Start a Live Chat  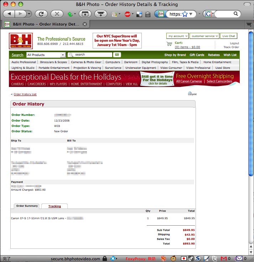pos(229,36)
